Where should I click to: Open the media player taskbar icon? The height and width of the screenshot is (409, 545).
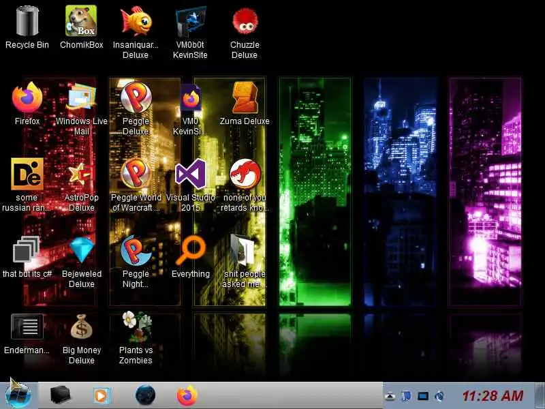(102, 396)
